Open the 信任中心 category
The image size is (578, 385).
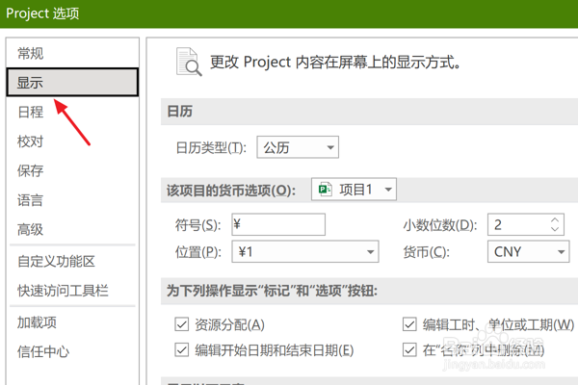[72, 351]
